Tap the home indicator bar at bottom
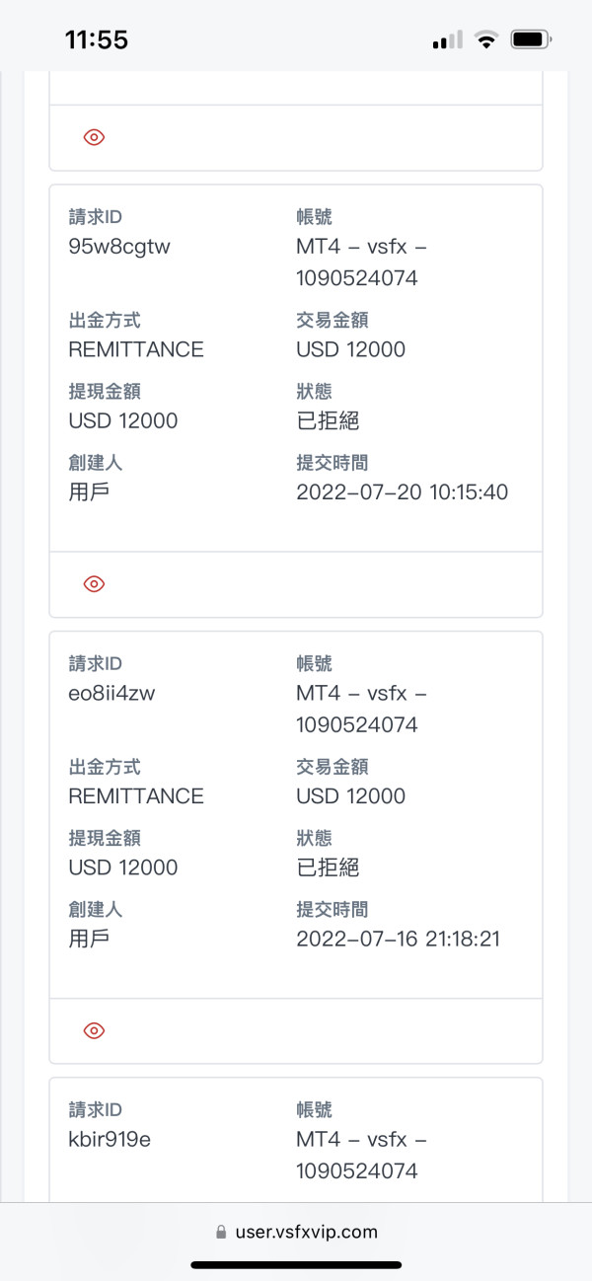Viewport: 592px width, 1281px height. click(296, 1264)
